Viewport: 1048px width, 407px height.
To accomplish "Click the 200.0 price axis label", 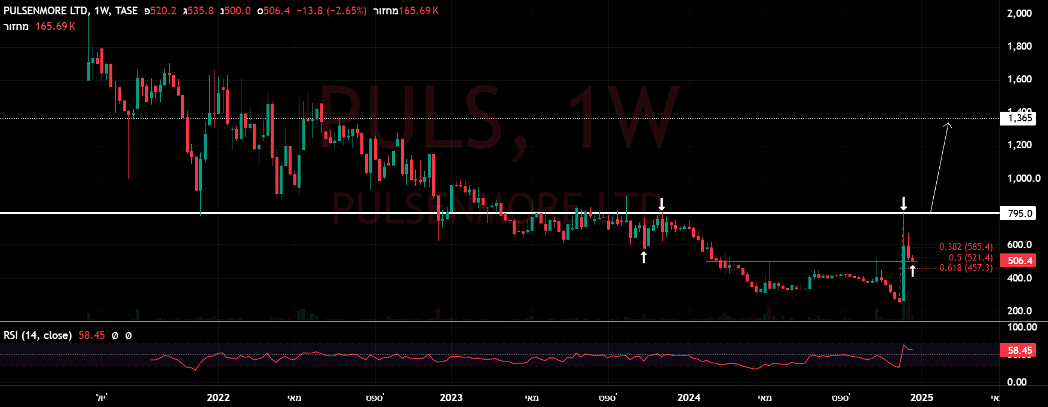I will point(1019,311).
